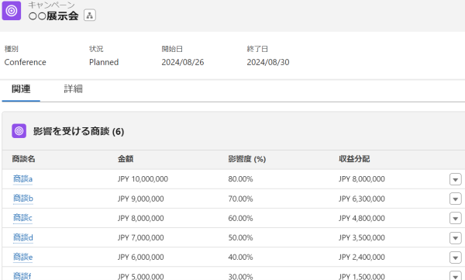Open row actions dropdown for 商談a
Screen dimensions: 465x280
455,179
